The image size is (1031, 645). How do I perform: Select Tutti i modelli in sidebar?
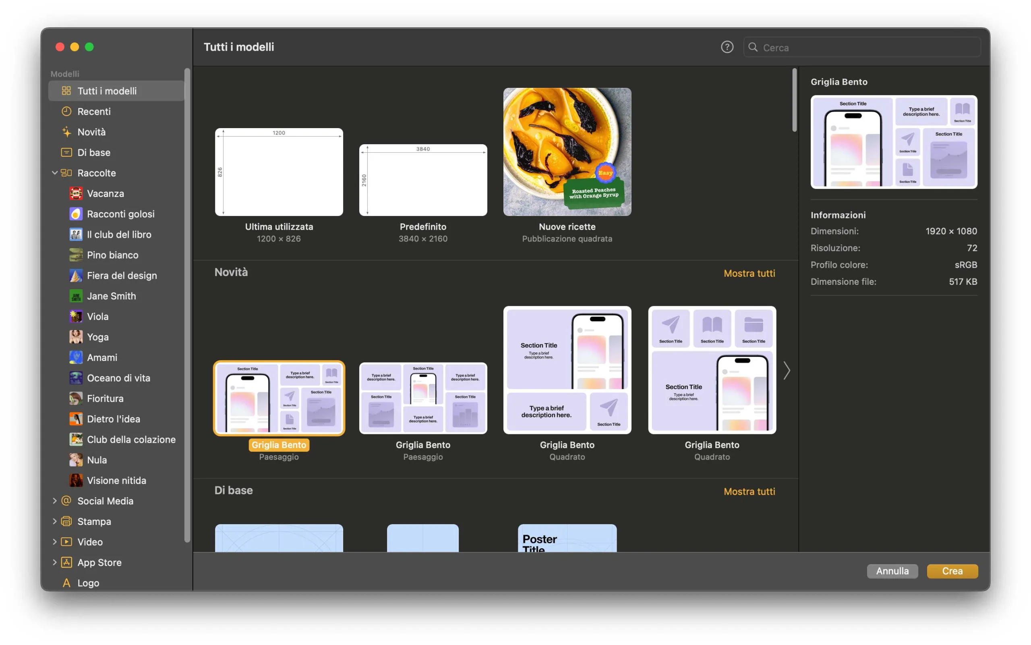click(107, 91)
